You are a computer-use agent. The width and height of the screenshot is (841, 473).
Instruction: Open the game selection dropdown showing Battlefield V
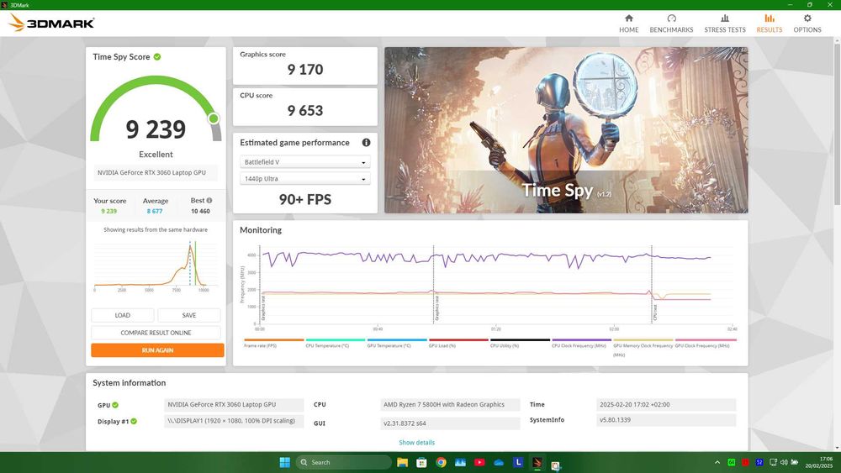304,162
